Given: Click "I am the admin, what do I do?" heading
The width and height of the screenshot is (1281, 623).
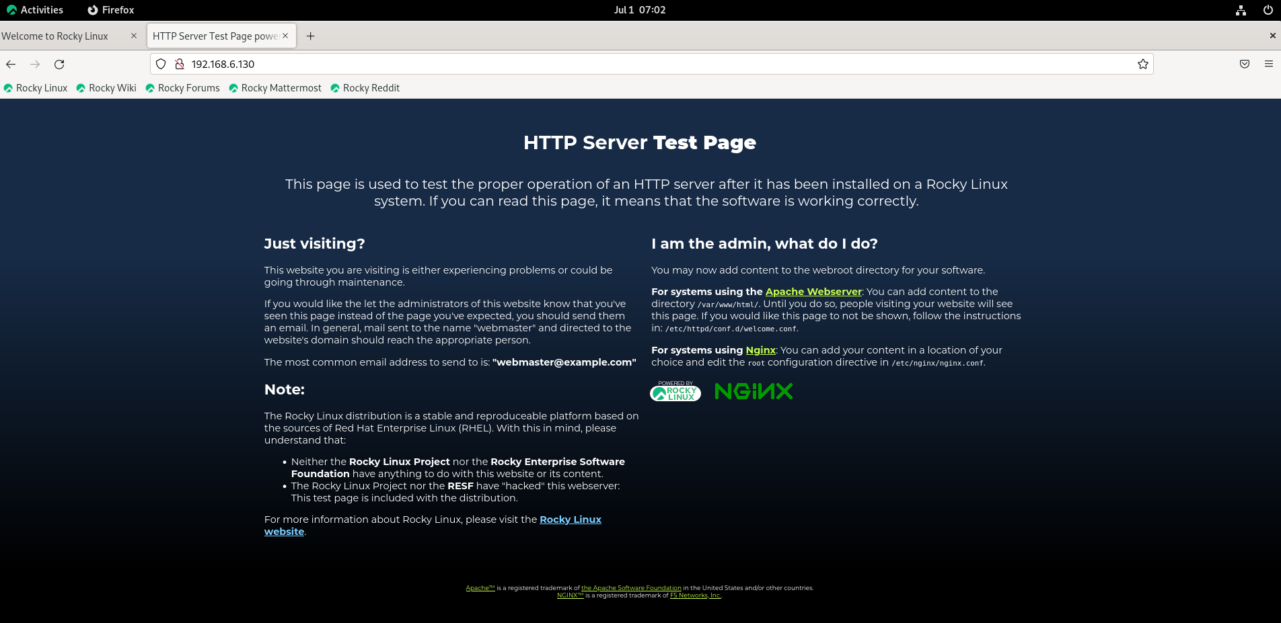Looking at the screenshot, I should (x=764, y=244).
